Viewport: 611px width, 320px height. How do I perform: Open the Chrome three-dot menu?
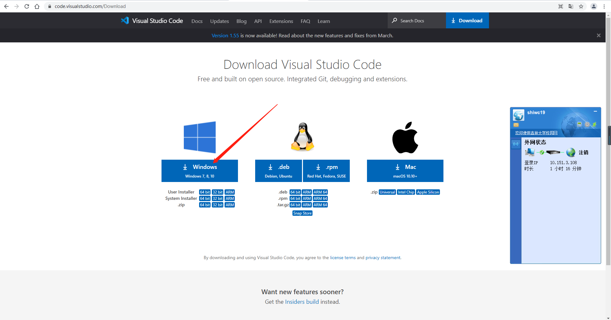point(604,6)
